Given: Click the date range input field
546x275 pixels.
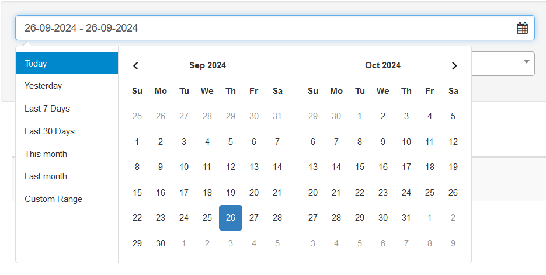Looking at the screenshot, I should (x=263, y=28).
